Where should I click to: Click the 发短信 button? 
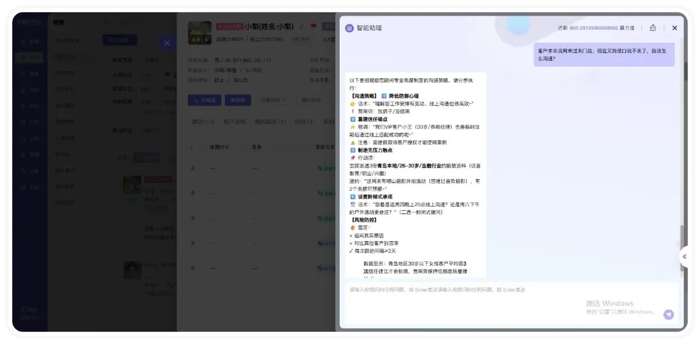(238, 100)
